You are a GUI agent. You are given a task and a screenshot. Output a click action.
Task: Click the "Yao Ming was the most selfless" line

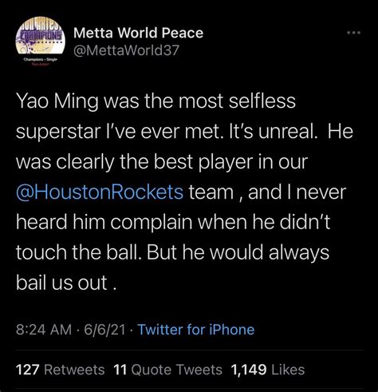coord(156,102)
